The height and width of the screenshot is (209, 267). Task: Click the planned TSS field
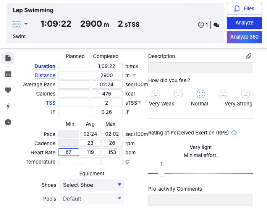[x=74, y=103]
